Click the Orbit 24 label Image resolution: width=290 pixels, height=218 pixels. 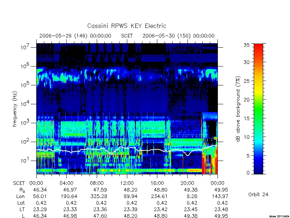click(258, 194)
